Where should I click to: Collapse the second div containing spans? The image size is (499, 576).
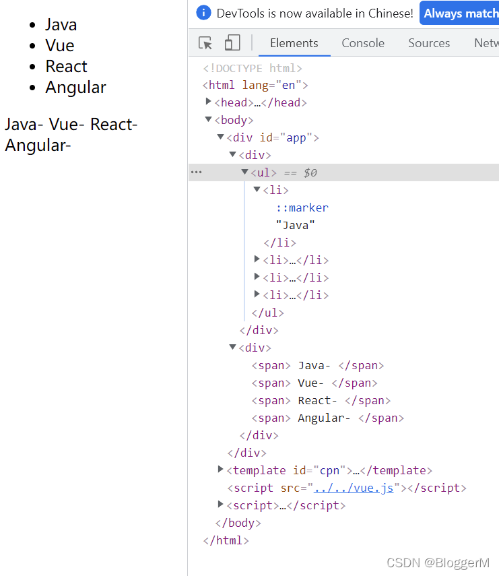[x=232, y=347]
